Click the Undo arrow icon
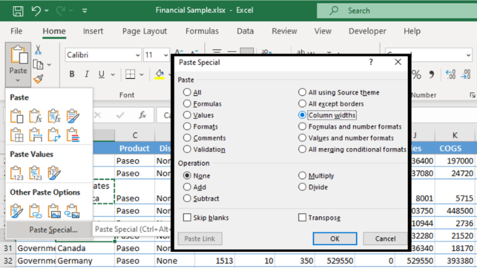This screenshot has width=477, height=268. pyautogui.click(x=36, y=11)
